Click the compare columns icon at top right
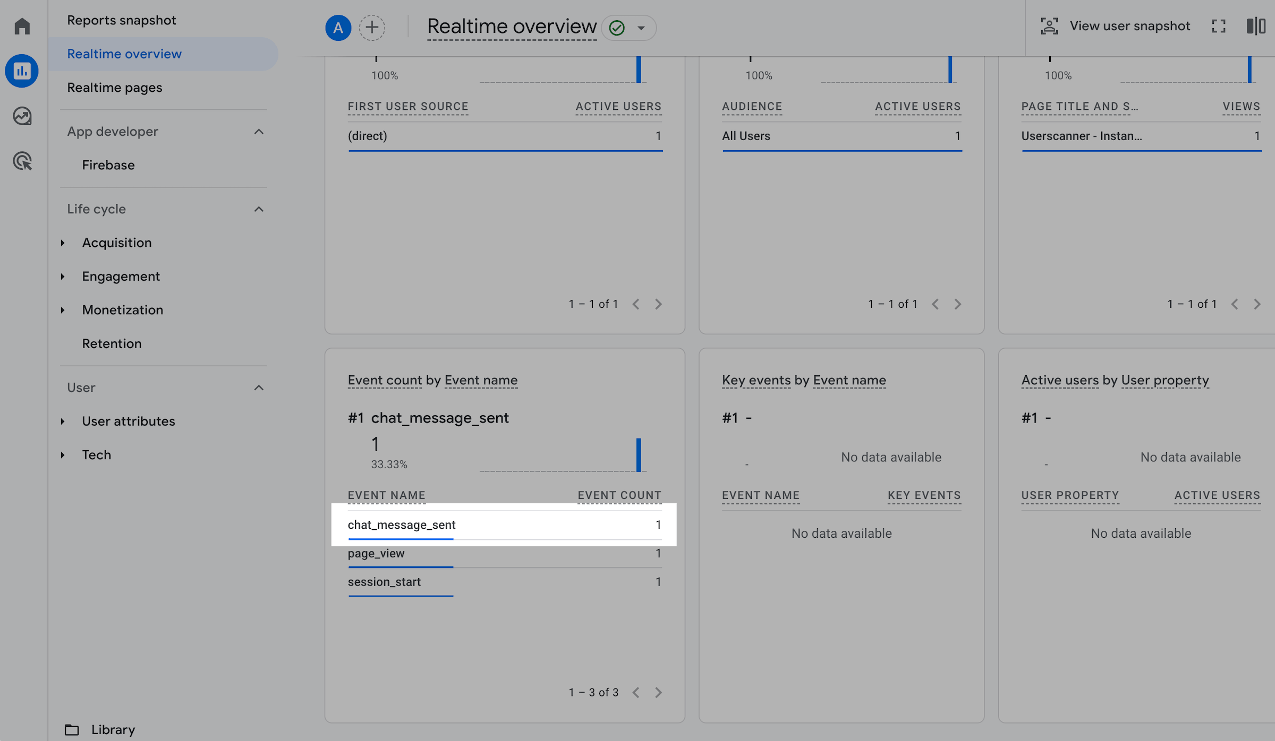The image size is (1275, 741). coord(1256,26)
